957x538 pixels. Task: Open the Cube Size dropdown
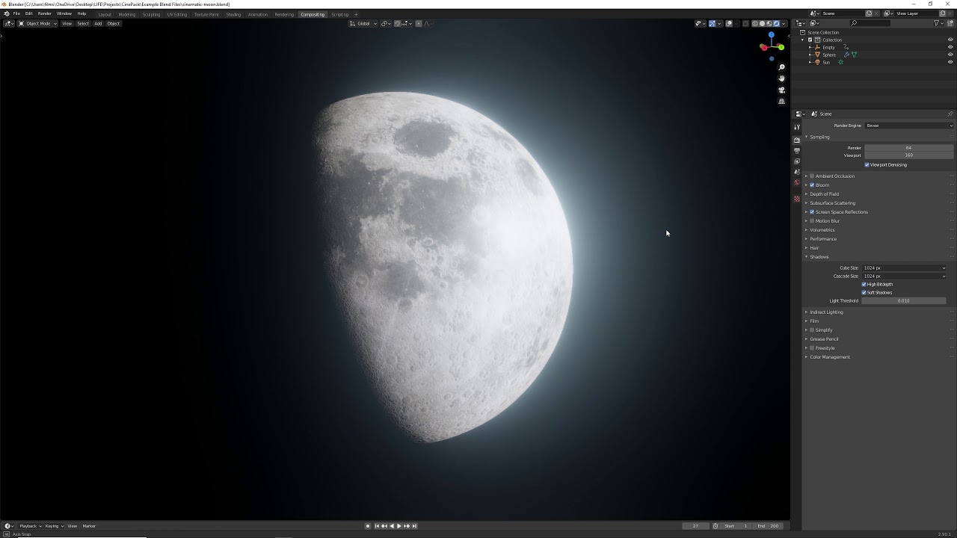click(904, 268)
